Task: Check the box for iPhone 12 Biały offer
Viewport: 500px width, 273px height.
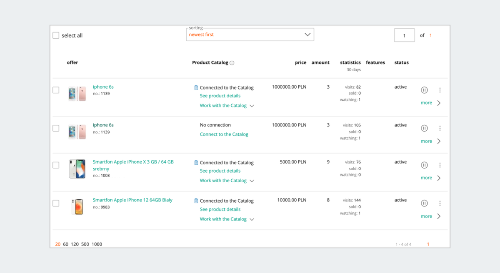Action: point(56,203)
